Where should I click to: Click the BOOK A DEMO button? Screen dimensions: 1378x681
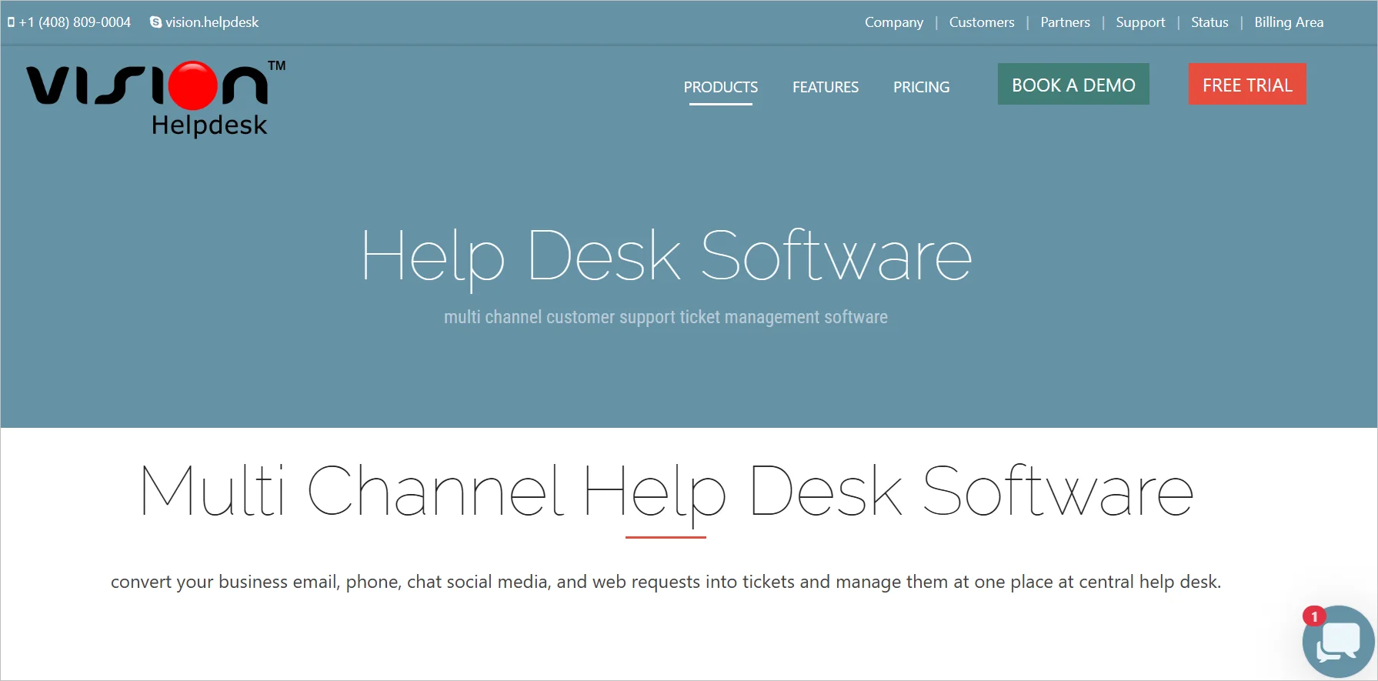[x=1073, y=84]
